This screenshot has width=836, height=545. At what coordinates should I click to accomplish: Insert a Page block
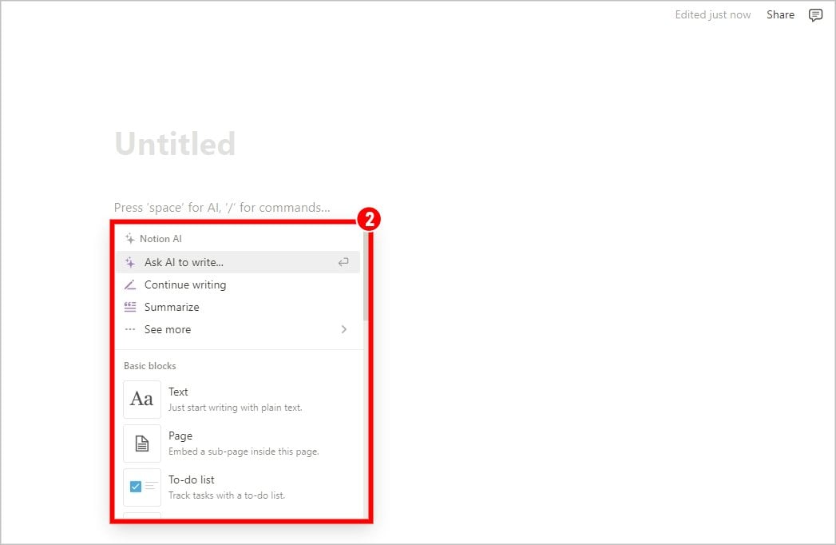[x=238, y=443]
